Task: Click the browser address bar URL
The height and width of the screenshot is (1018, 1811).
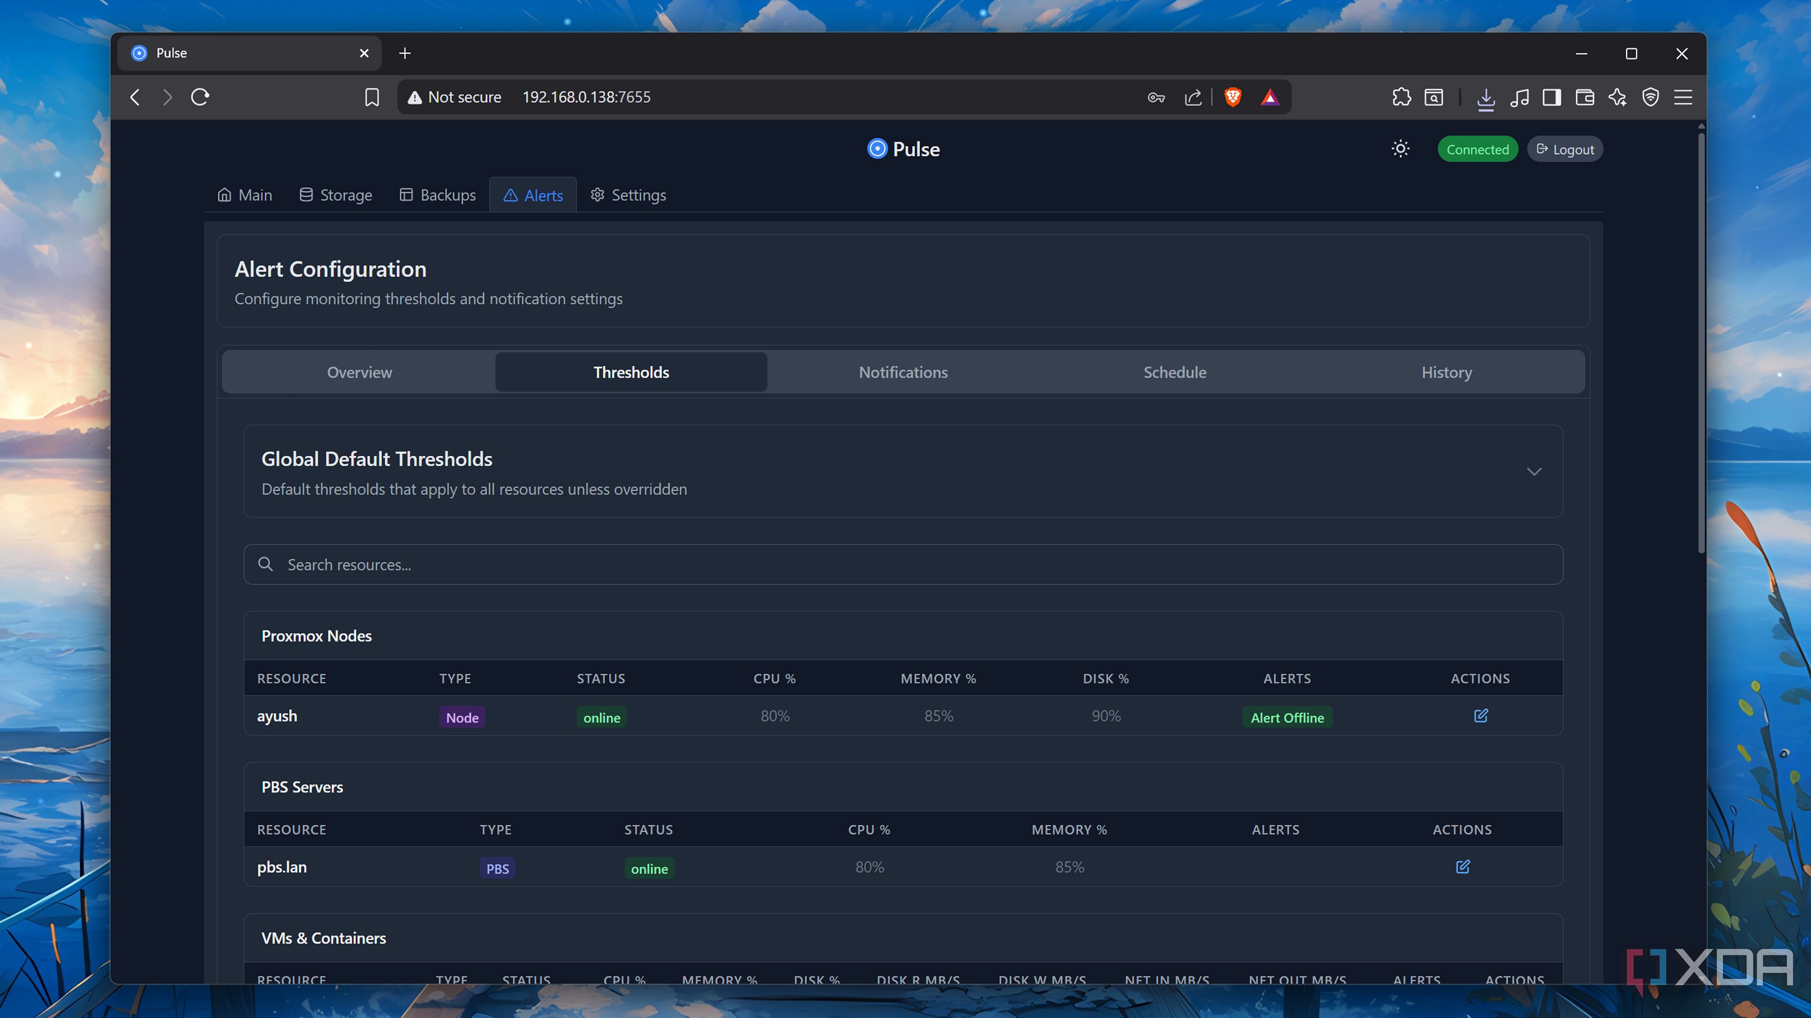Action: tap(586, 97)
